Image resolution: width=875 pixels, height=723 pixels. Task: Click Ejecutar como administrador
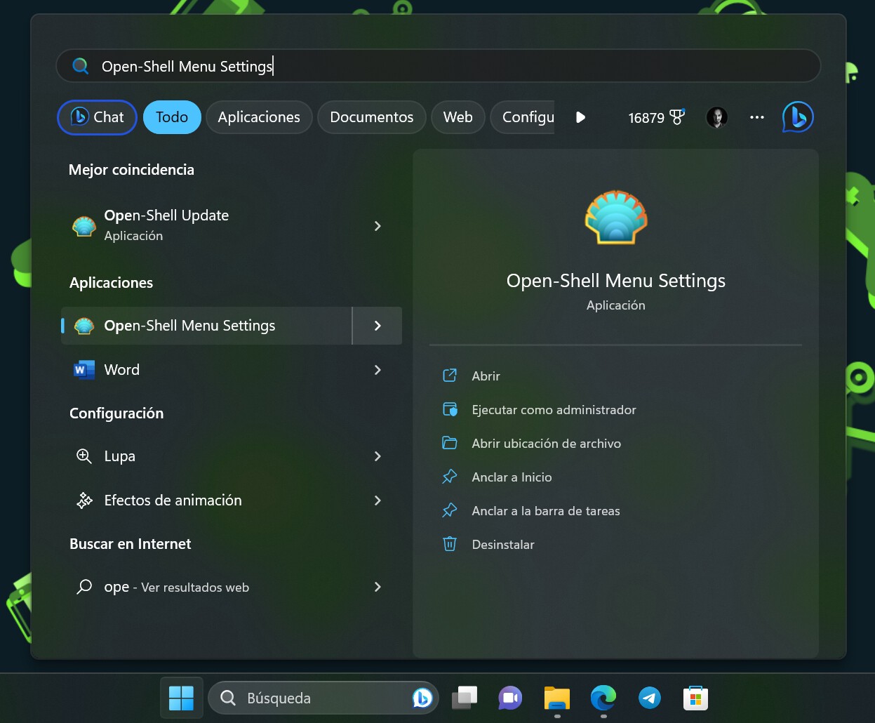[553, 409]
